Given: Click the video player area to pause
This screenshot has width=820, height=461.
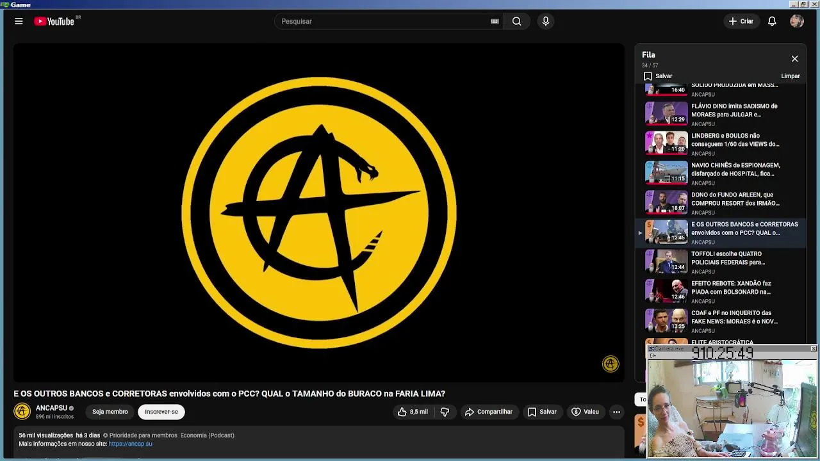Looking at the screenshot, I should pos(319,213).
